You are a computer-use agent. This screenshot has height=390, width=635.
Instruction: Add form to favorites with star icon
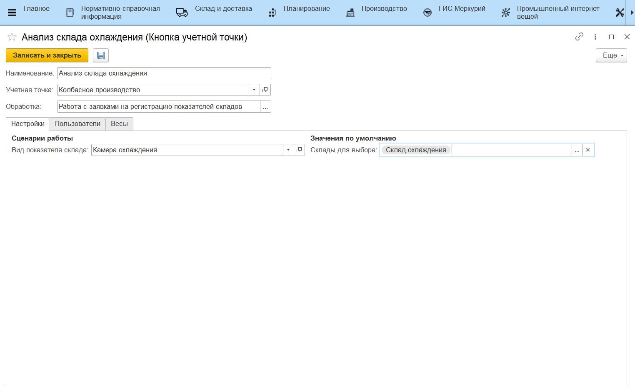tap(12, 37)
